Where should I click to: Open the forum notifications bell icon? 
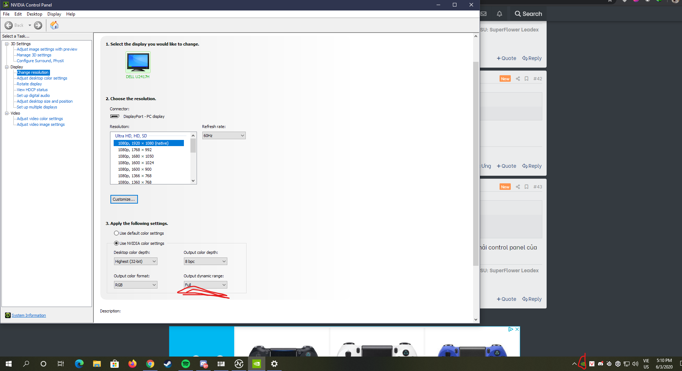coord(500,14)
